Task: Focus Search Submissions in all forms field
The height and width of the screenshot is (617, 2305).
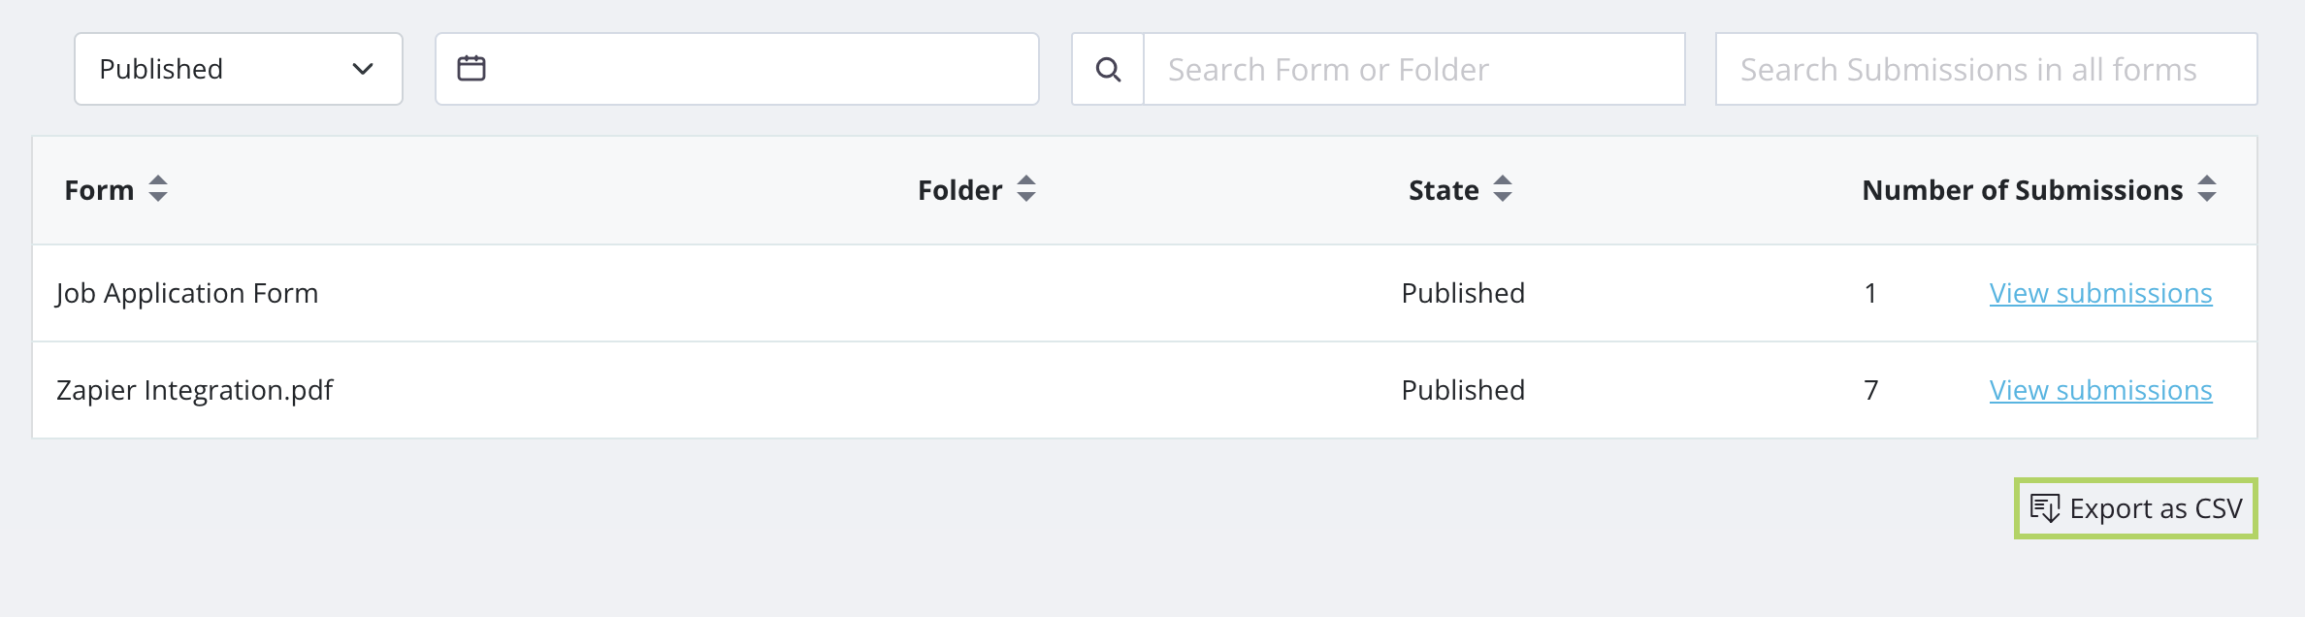Action: (x=1985, y=70)
